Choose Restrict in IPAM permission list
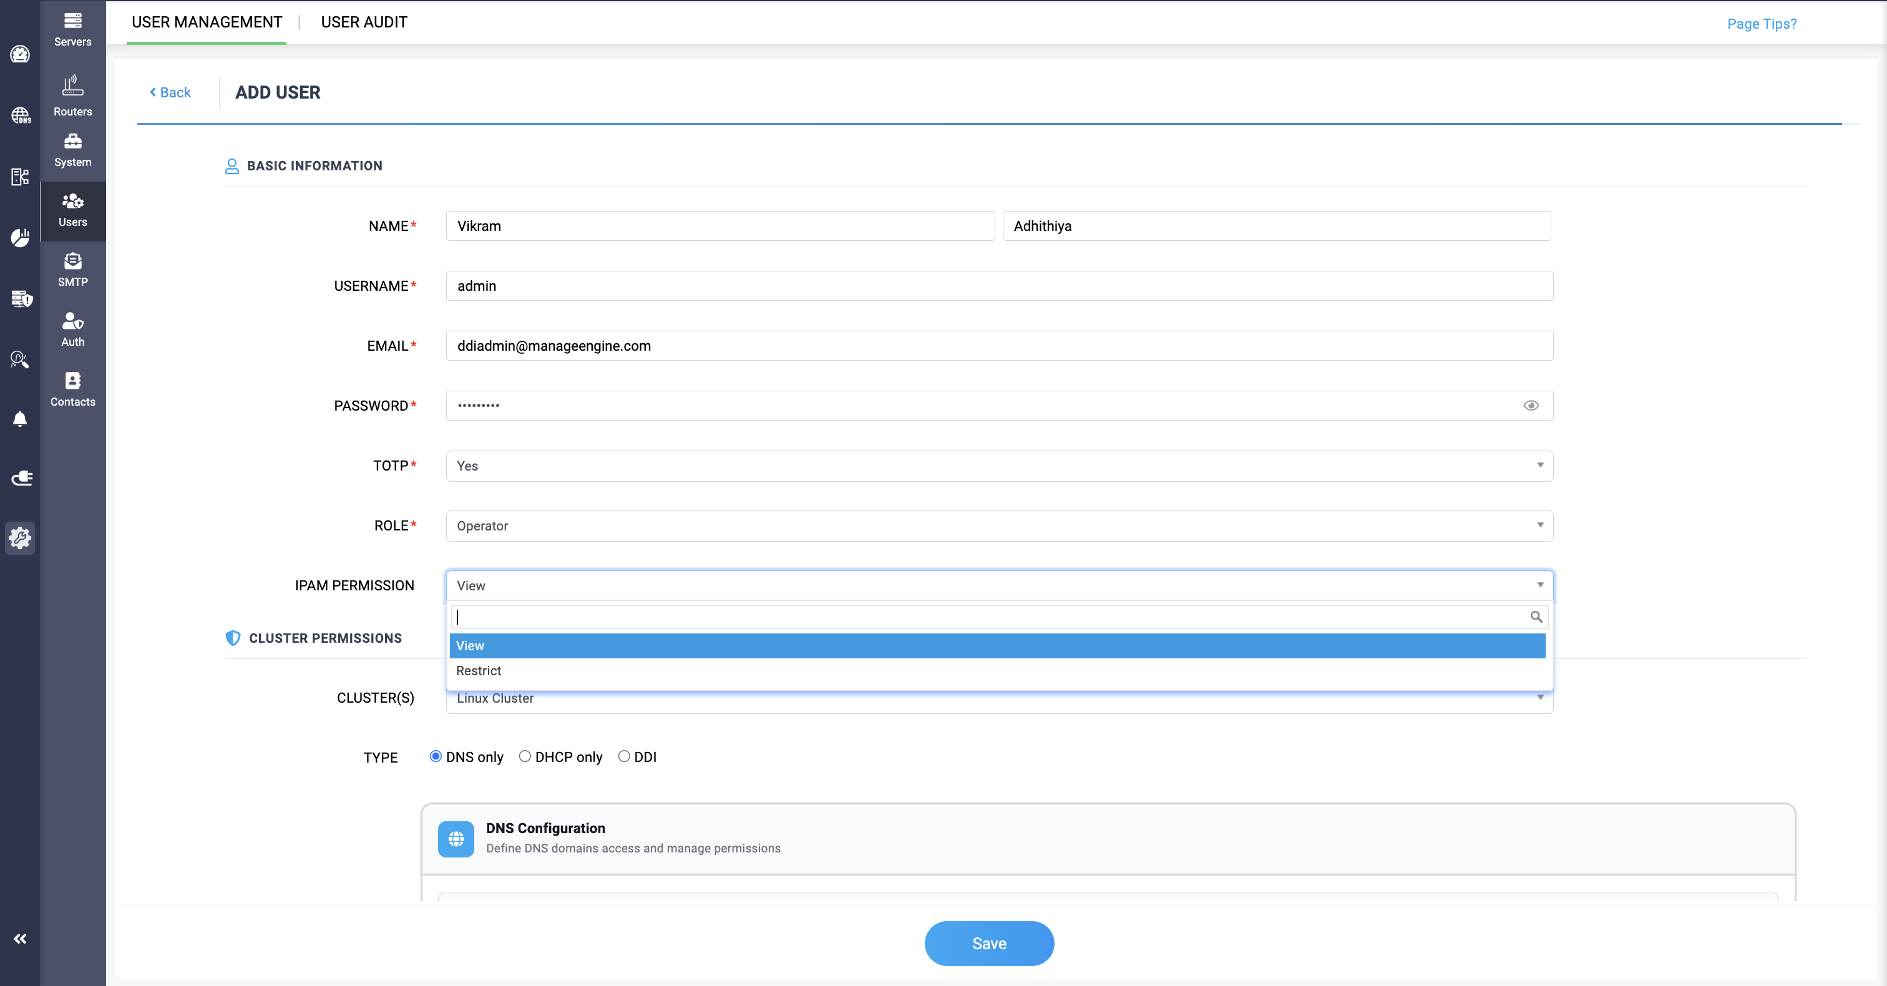 tap(479, 670)
